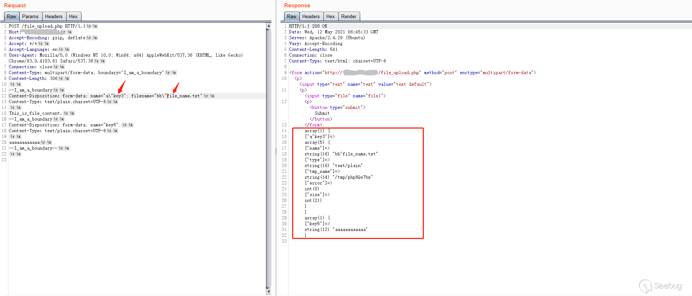
Task: Click the This_is_file_content body line
Action: click(35, 113)
